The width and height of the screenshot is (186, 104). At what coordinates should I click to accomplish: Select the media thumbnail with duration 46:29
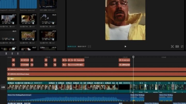[x=48, y=48]
